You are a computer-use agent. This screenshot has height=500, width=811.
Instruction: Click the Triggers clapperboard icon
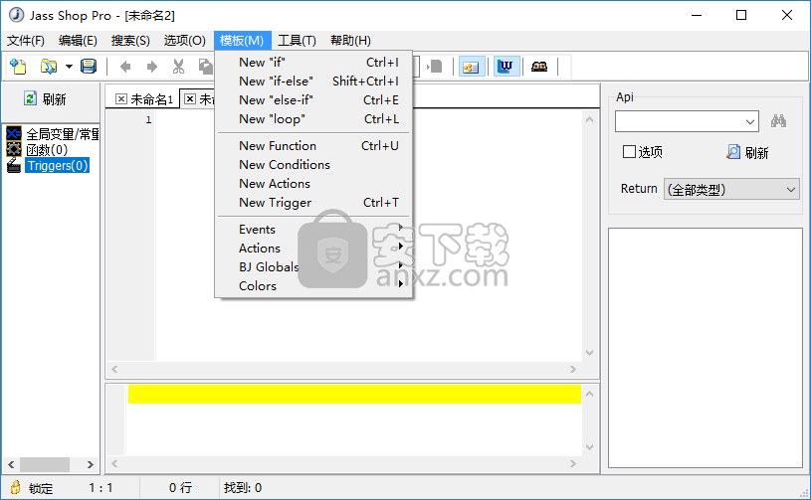tap(14, 165)
